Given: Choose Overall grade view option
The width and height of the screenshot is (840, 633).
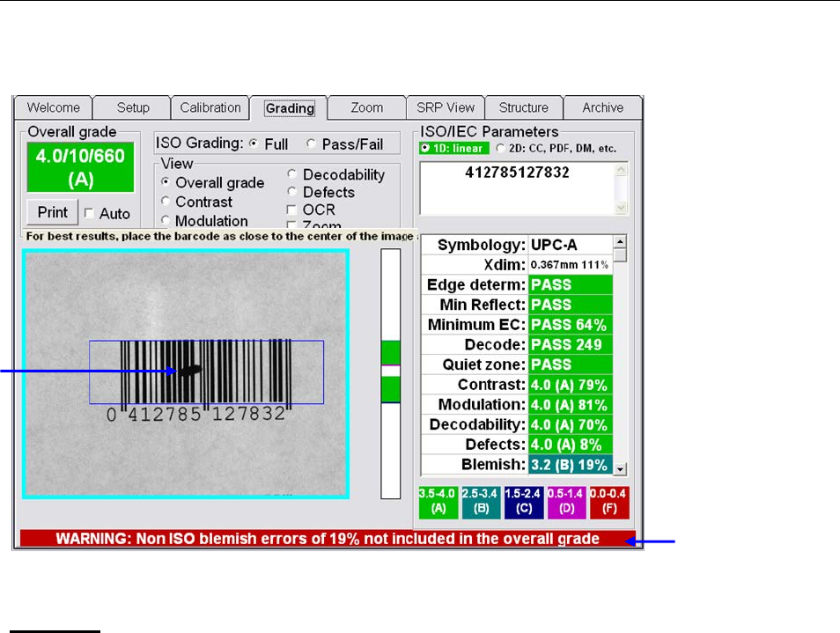Looking at the screenshot, I should click(166, 182).
